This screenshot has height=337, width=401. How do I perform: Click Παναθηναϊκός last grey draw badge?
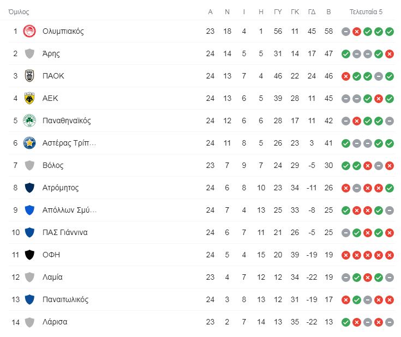(389, 121)
